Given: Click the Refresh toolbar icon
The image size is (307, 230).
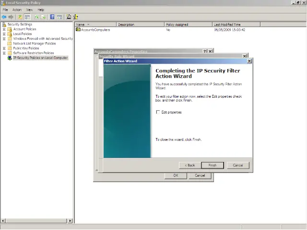Looking at the screenshot, I should coord(36,17).
